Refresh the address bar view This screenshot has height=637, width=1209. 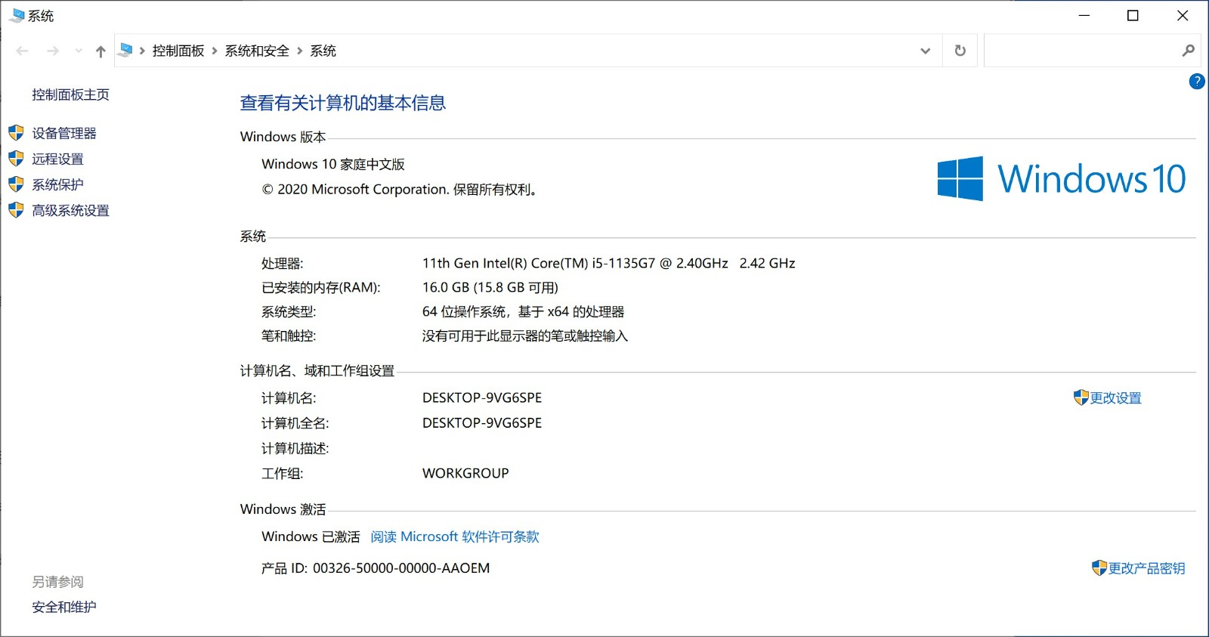pyautogui.click(x=960, y=51)
